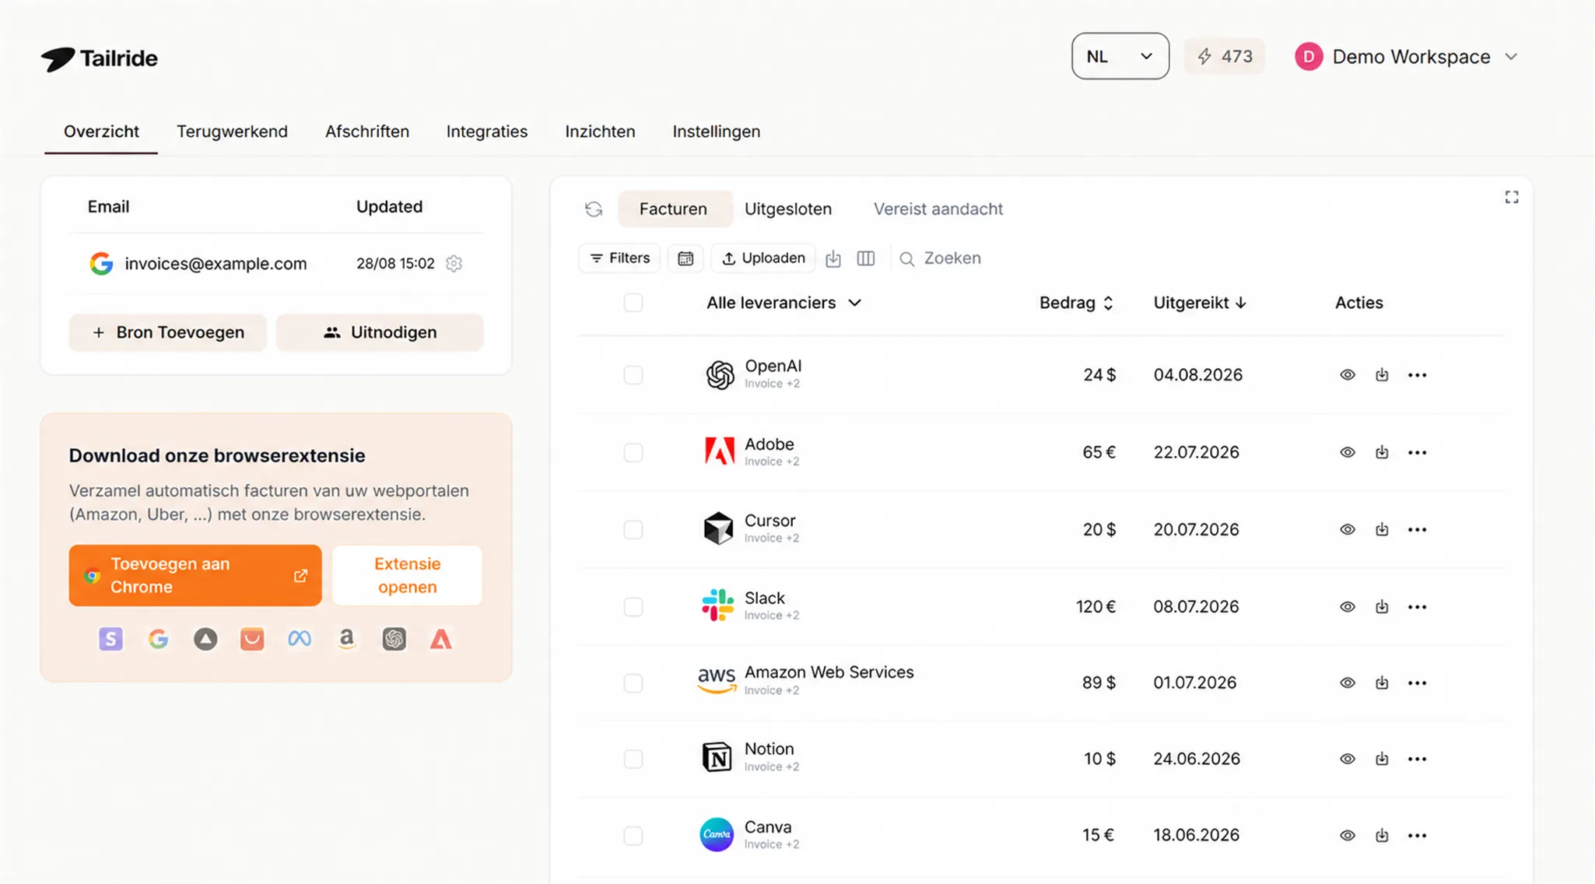The width and height of the screenshot is (1595, 884).
Task: Download the Notion invoice
Action: (1382, 759)
